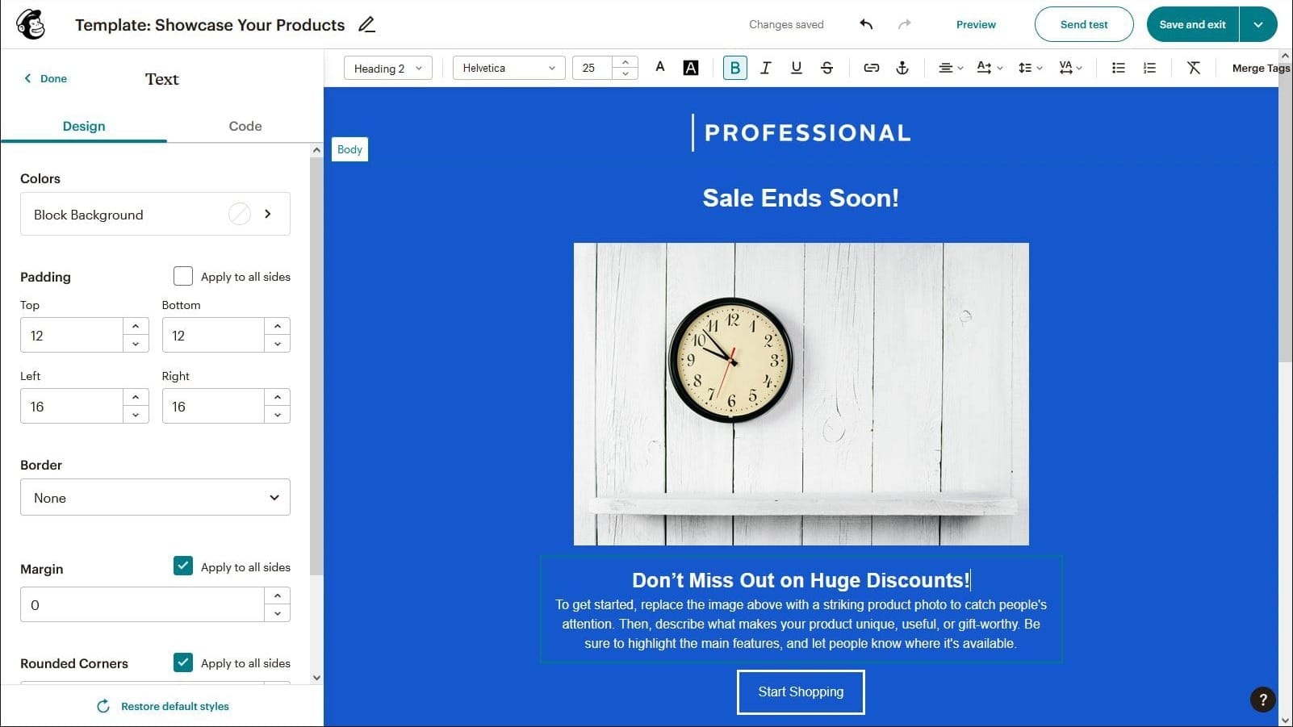1293x727 pixels.
Task: Create a bulleted list
Action: point(1118,68)
